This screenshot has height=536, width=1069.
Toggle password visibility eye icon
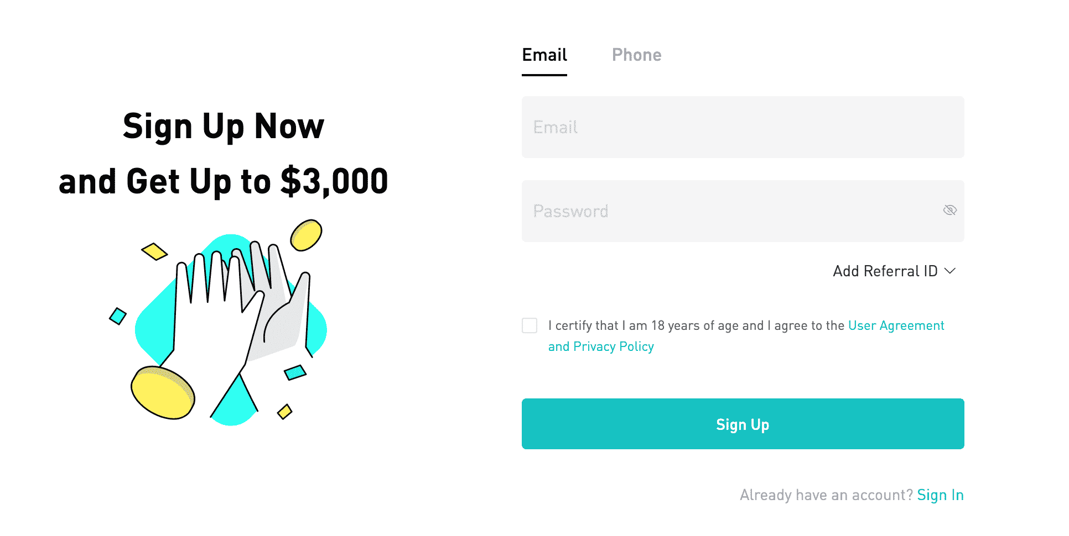[949, 211]
